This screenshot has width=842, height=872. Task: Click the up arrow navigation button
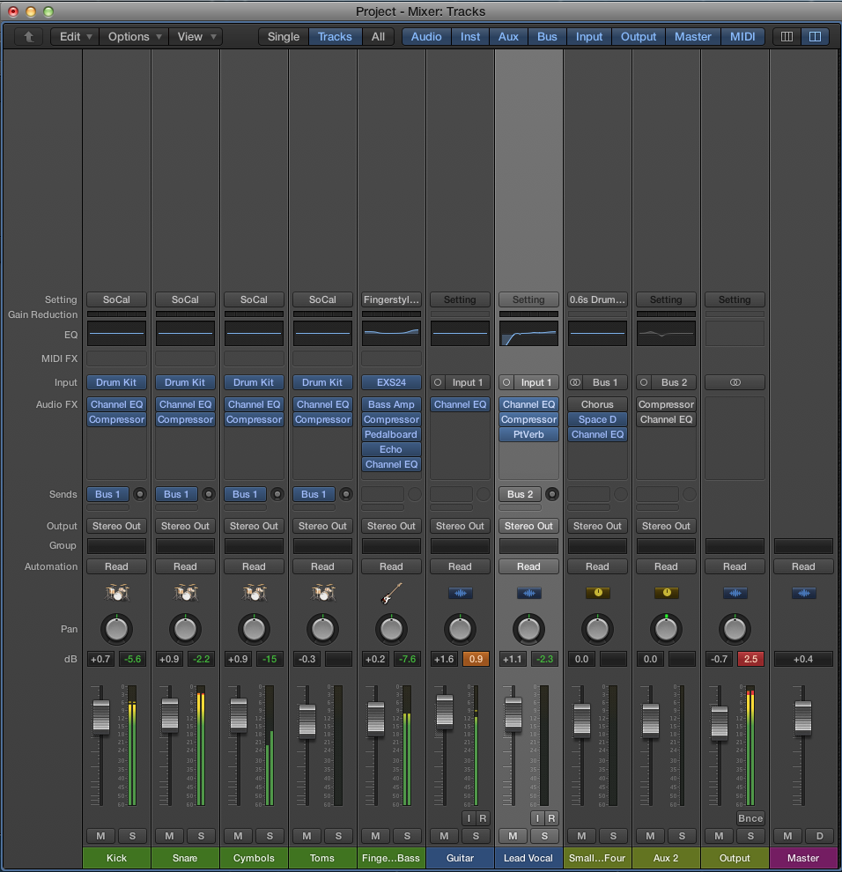(28, 37)
